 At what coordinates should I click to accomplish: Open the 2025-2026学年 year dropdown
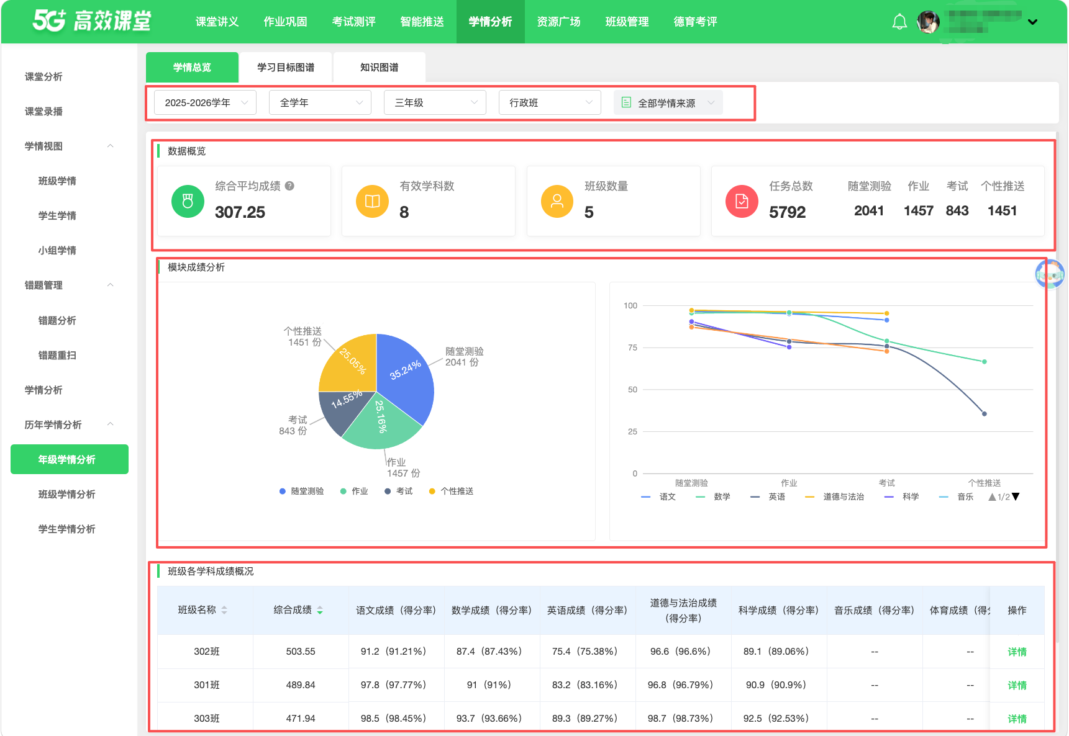(205, 102)
